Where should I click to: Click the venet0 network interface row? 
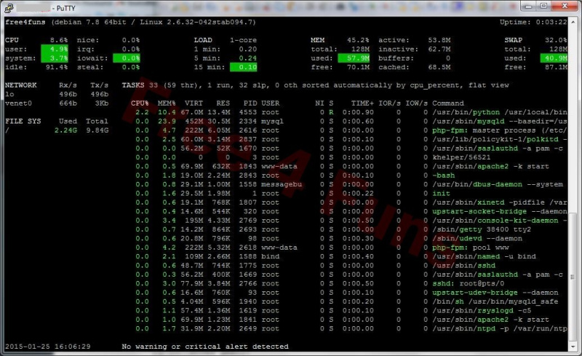[19, 103]
